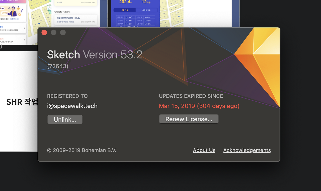Click the SHR 작업 text in the background
This screenshot has width=321, height=191.
click(x=22, y=102)
